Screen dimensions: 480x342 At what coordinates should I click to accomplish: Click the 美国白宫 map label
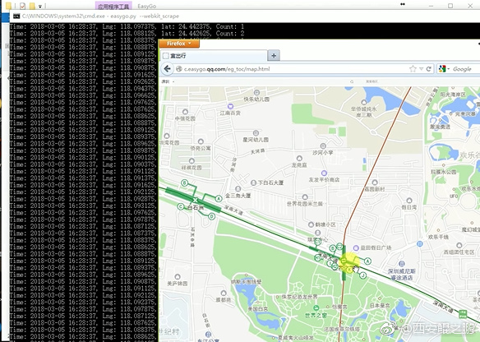[258, 309]
